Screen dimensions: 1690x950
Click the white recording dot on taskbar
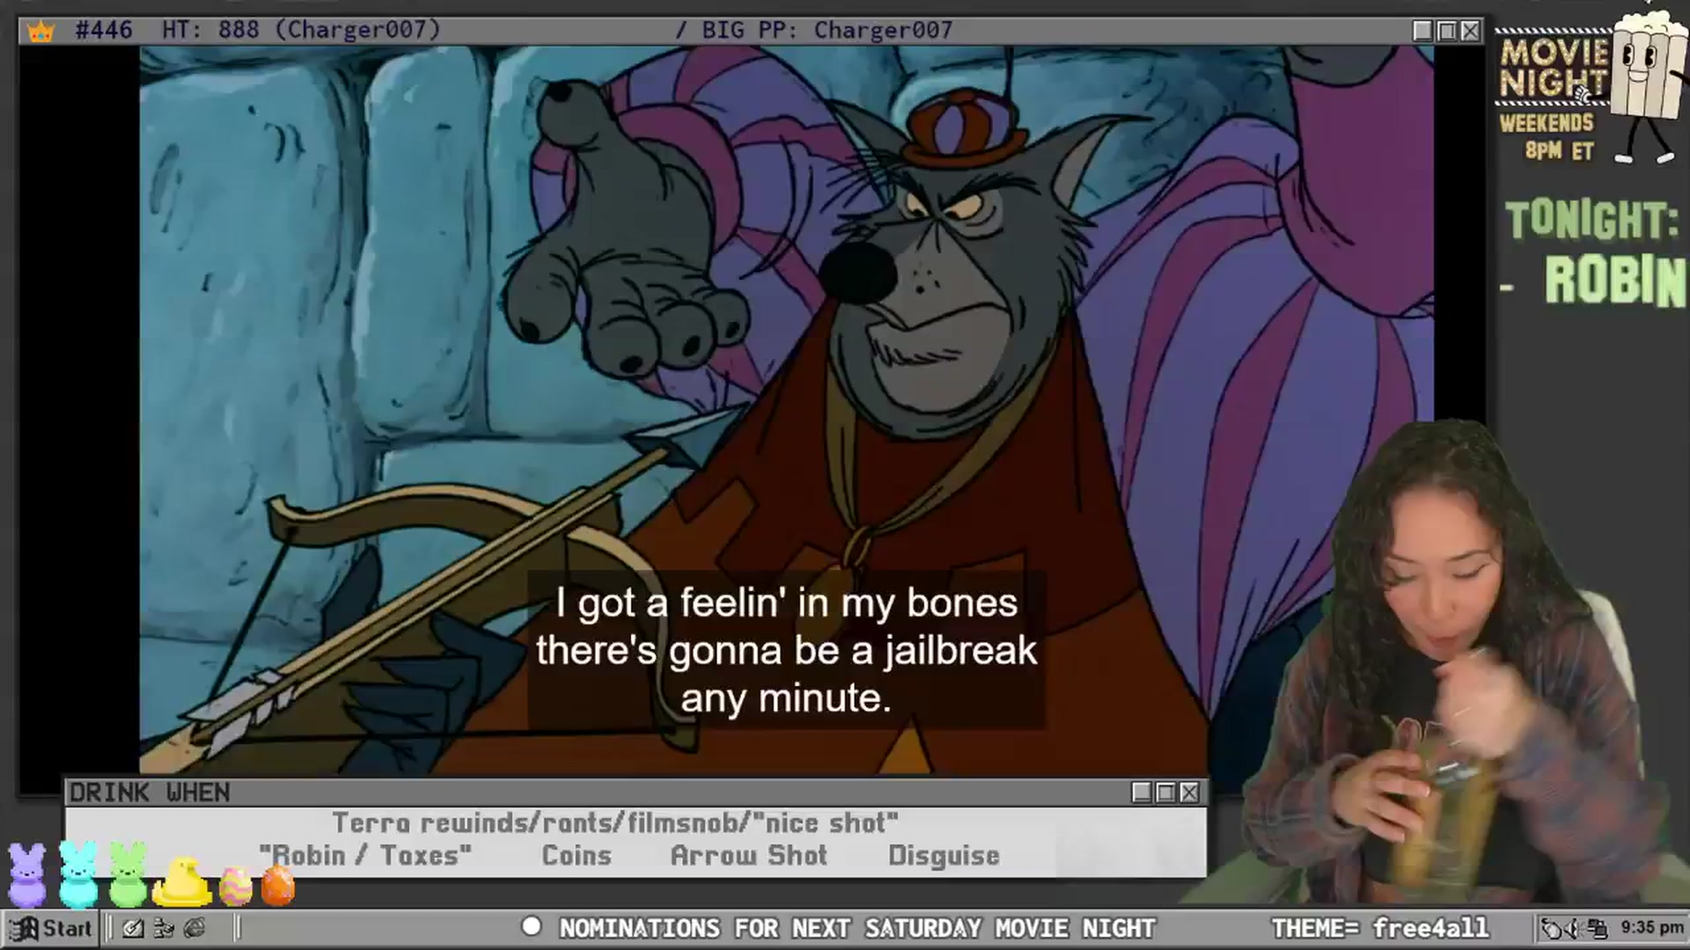[531, 926]
